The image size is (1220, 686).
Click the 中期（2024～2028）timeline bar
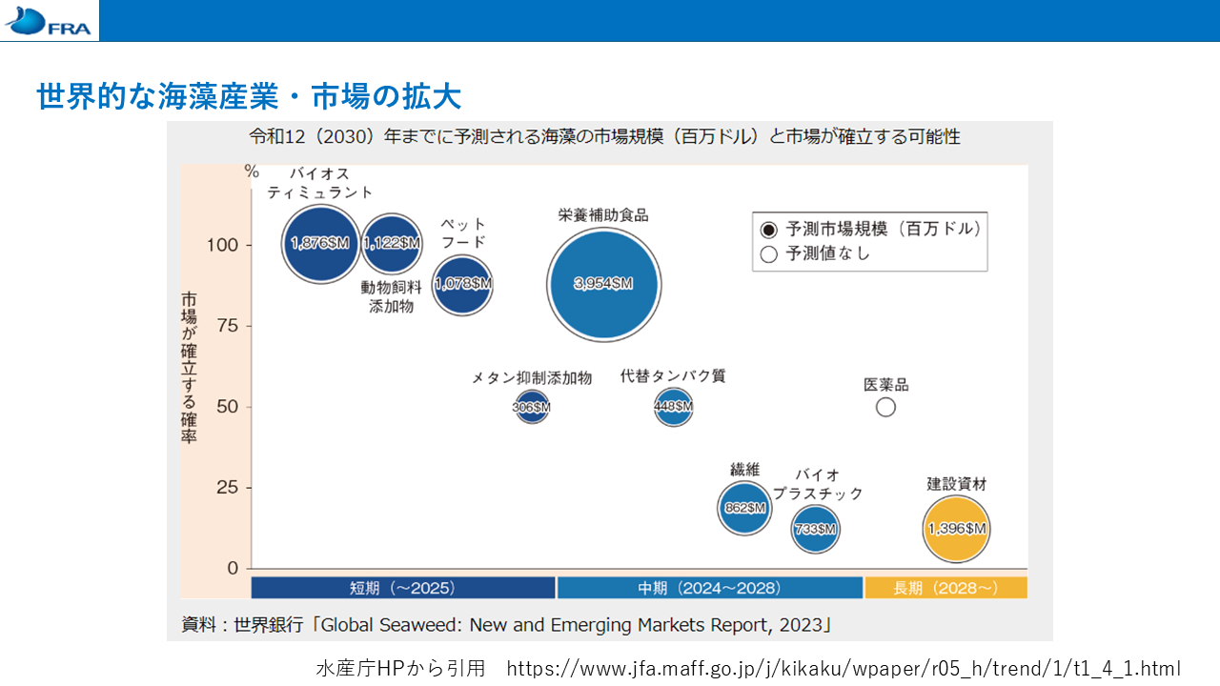(710, 588)
